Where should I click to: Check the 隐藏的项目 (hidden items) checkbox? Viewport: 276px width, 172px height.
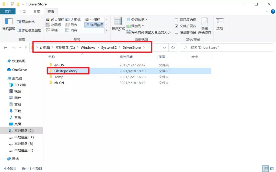click(177, 32)
